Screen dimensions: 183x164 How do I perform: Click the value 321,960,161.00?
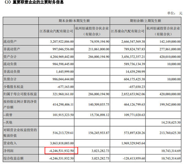63,94
